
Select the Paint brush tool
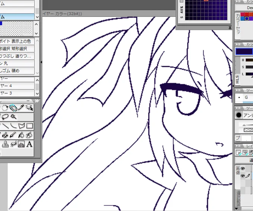pyautogui.click(x=13, y=135)
